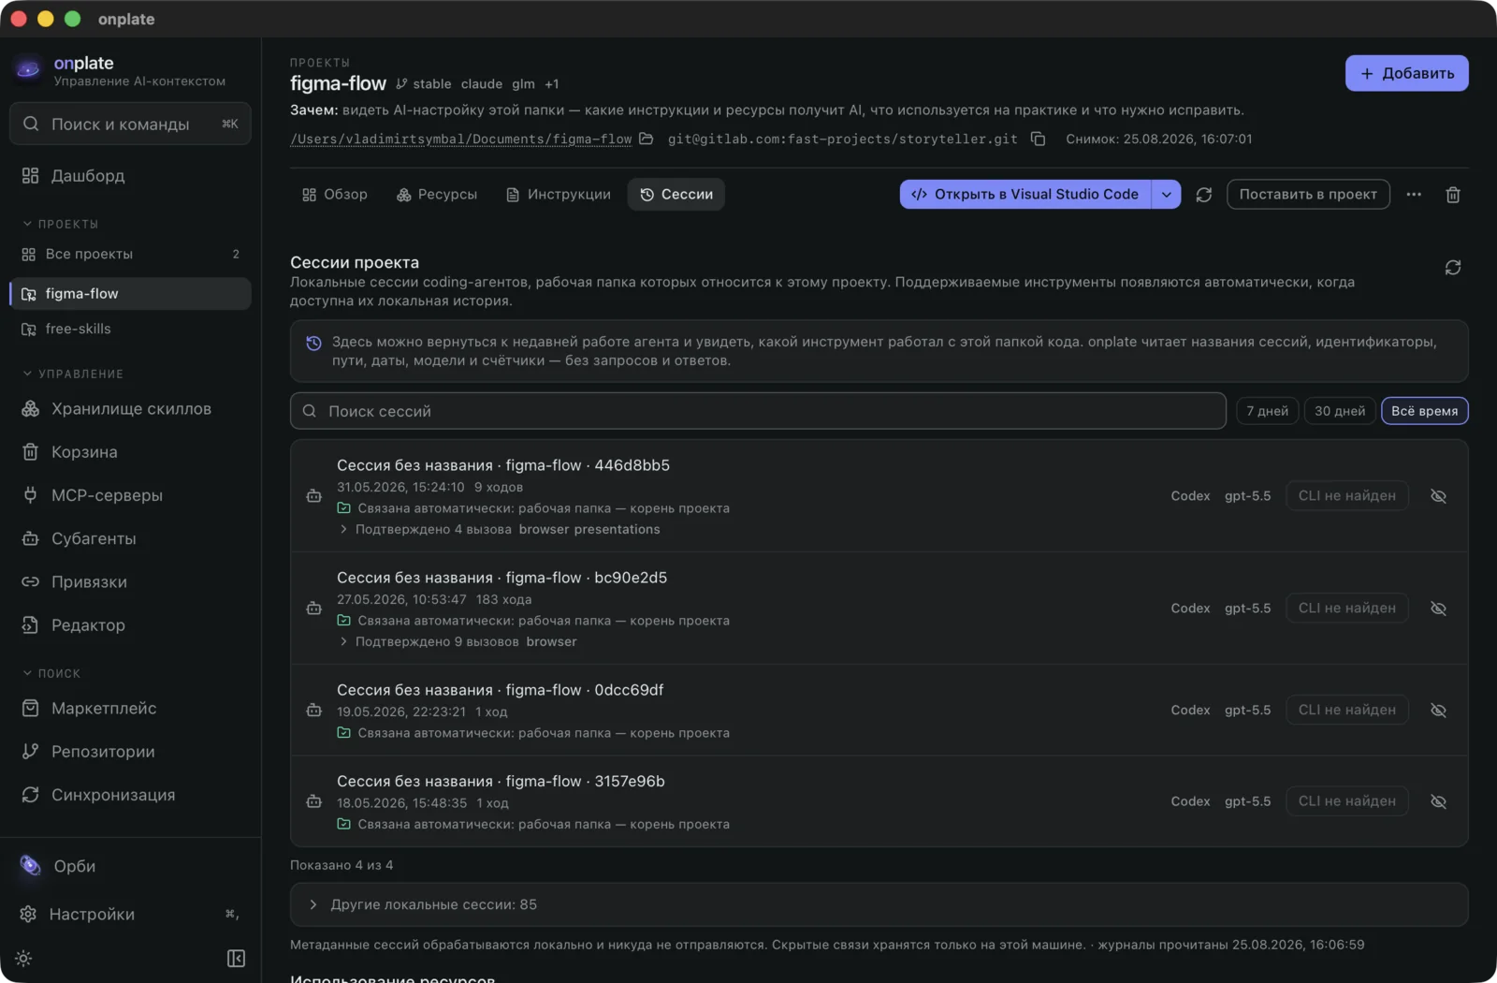Open Синхронизация page
This screenshot has height=983, width=1497.
click(130, 795)
